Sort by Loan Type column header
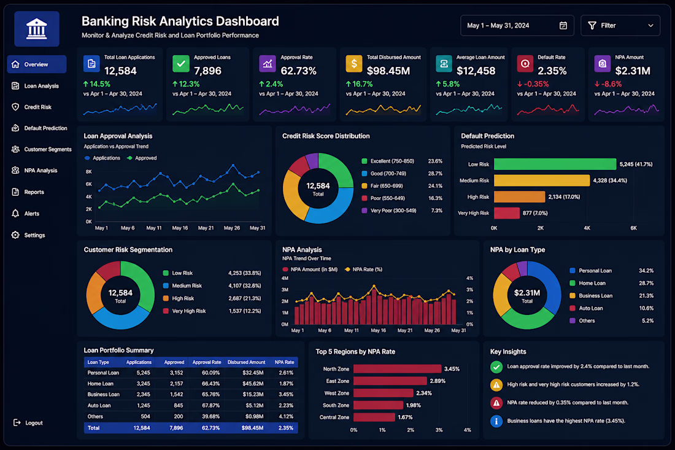Screen dimensions: 675x450 [98, 362]
